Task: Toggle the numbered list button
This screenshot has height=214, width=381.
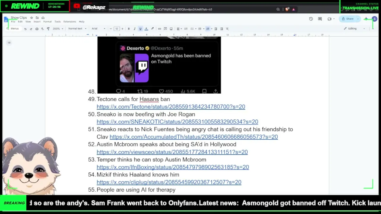Action: coord(208,29)
